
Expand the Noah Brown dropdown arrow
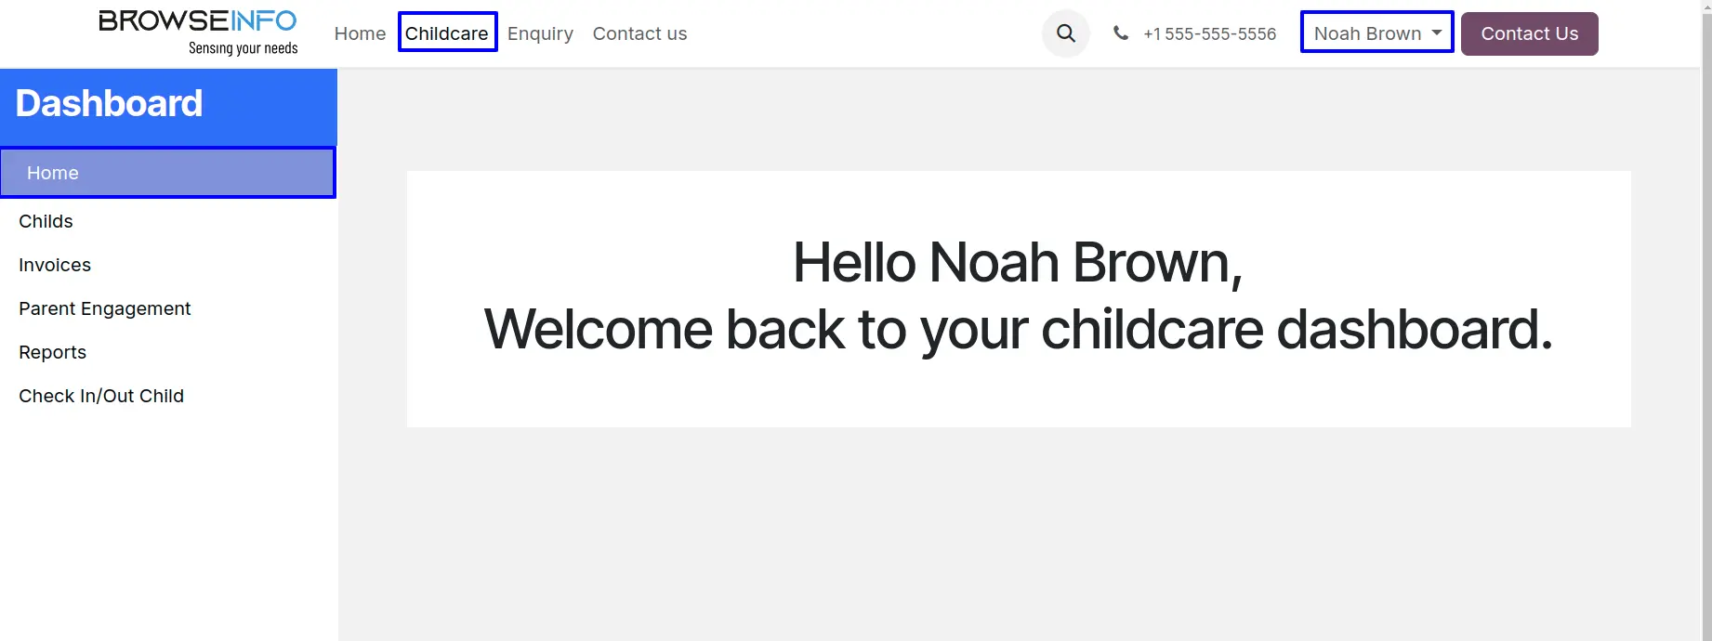(1437, 33)
